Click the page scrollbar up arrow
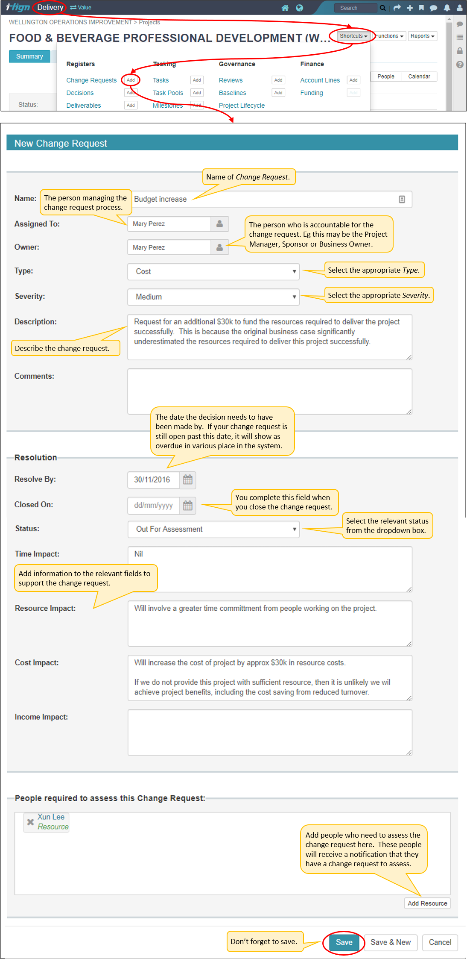Screen dimensions: 467x959 (449, 19)
